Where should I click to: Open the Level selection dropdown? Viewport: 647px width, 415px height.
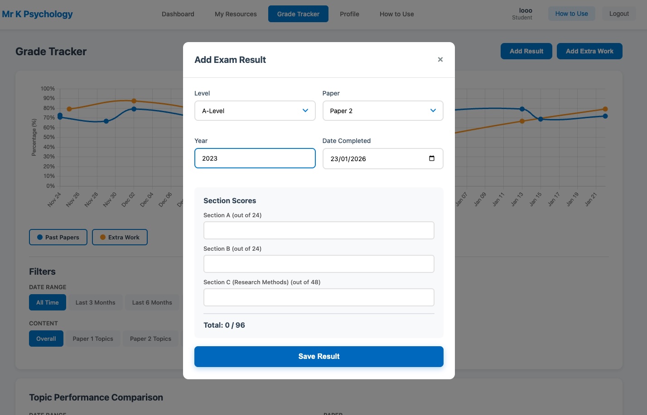click(255, 110)
